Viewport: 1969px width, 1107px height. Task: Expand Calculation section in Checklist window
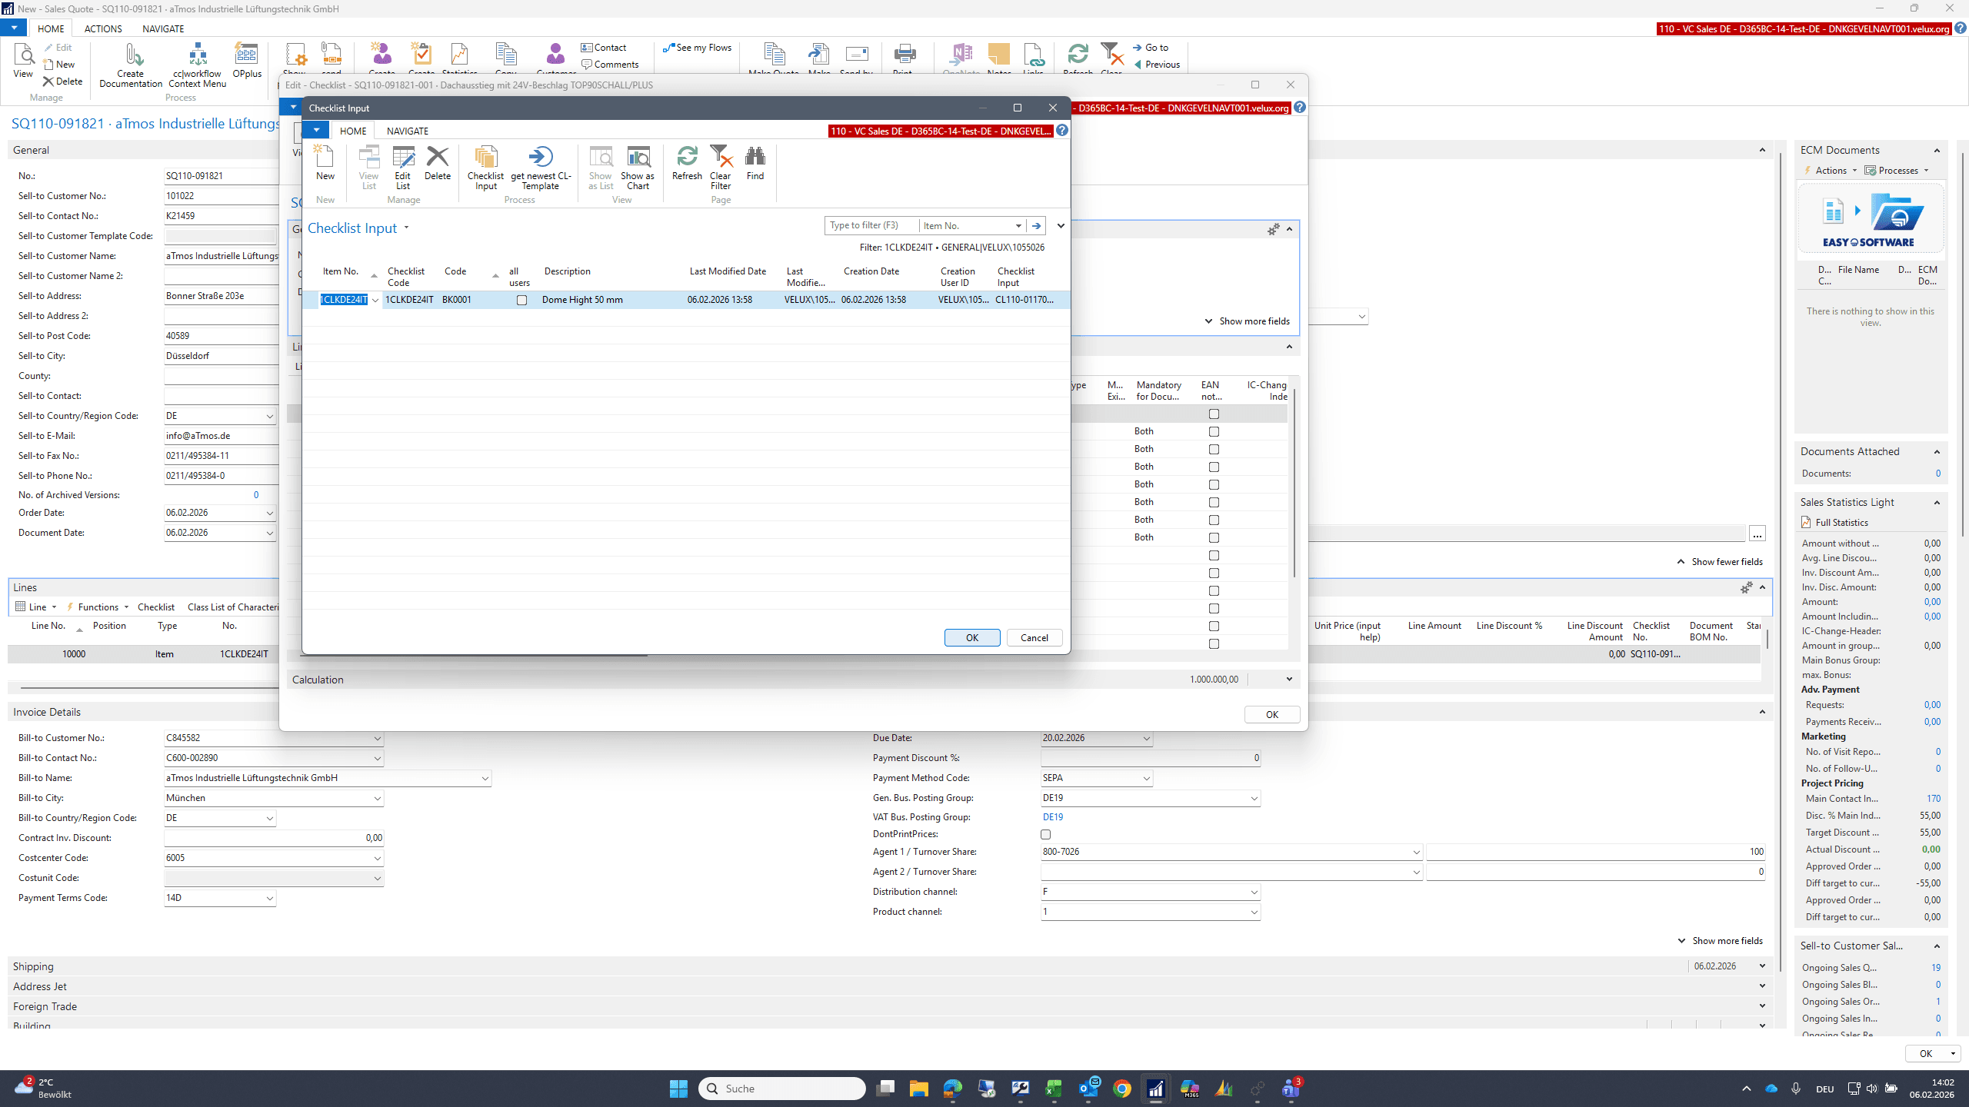[x=1289, y=680]
